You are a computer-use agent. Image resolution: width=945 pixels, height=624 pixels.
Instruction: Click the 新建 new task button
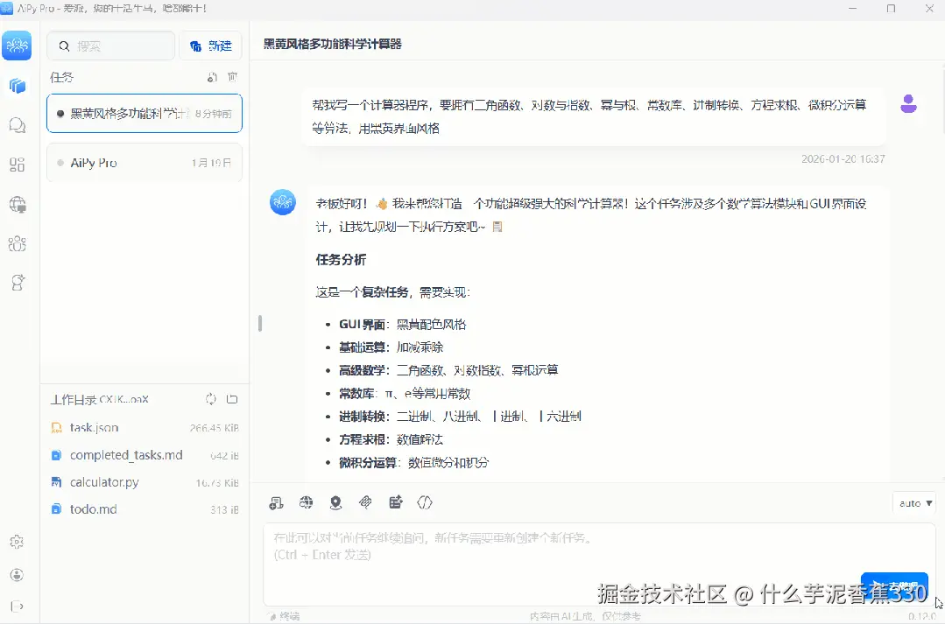point(211,46)
